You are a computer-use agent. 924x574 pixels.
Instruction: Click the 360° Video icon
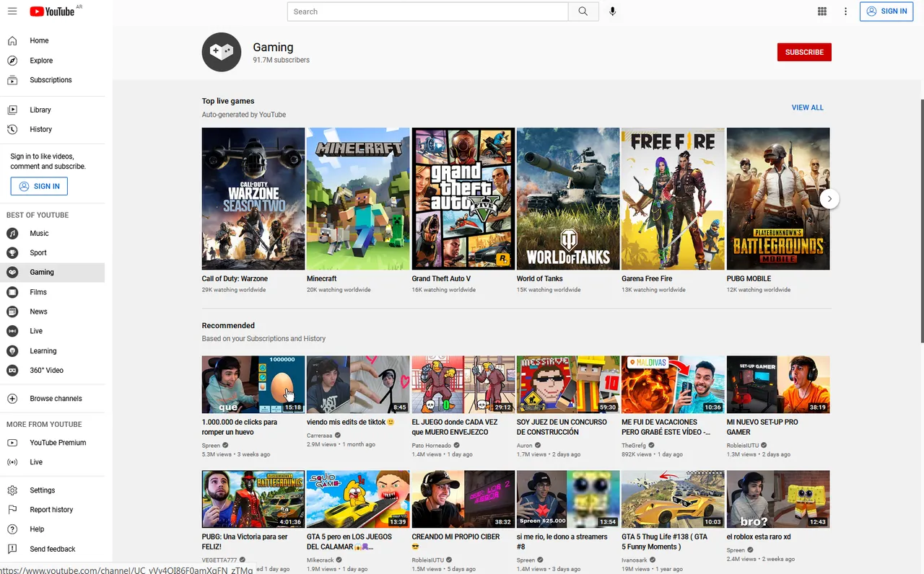(12, 370)
